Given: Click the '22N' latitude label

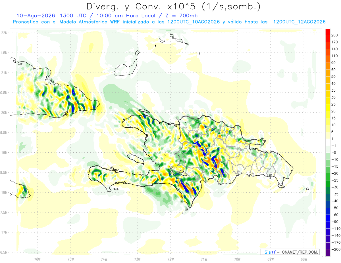Looking at the screenshot, I should tap(4, 33).
